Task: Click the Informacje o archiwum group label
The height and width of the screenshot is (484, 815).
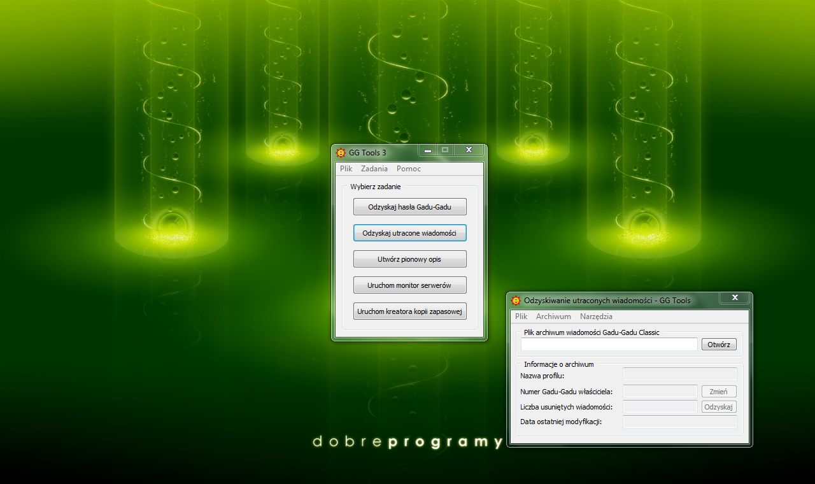Action: [x=559, y=364]
